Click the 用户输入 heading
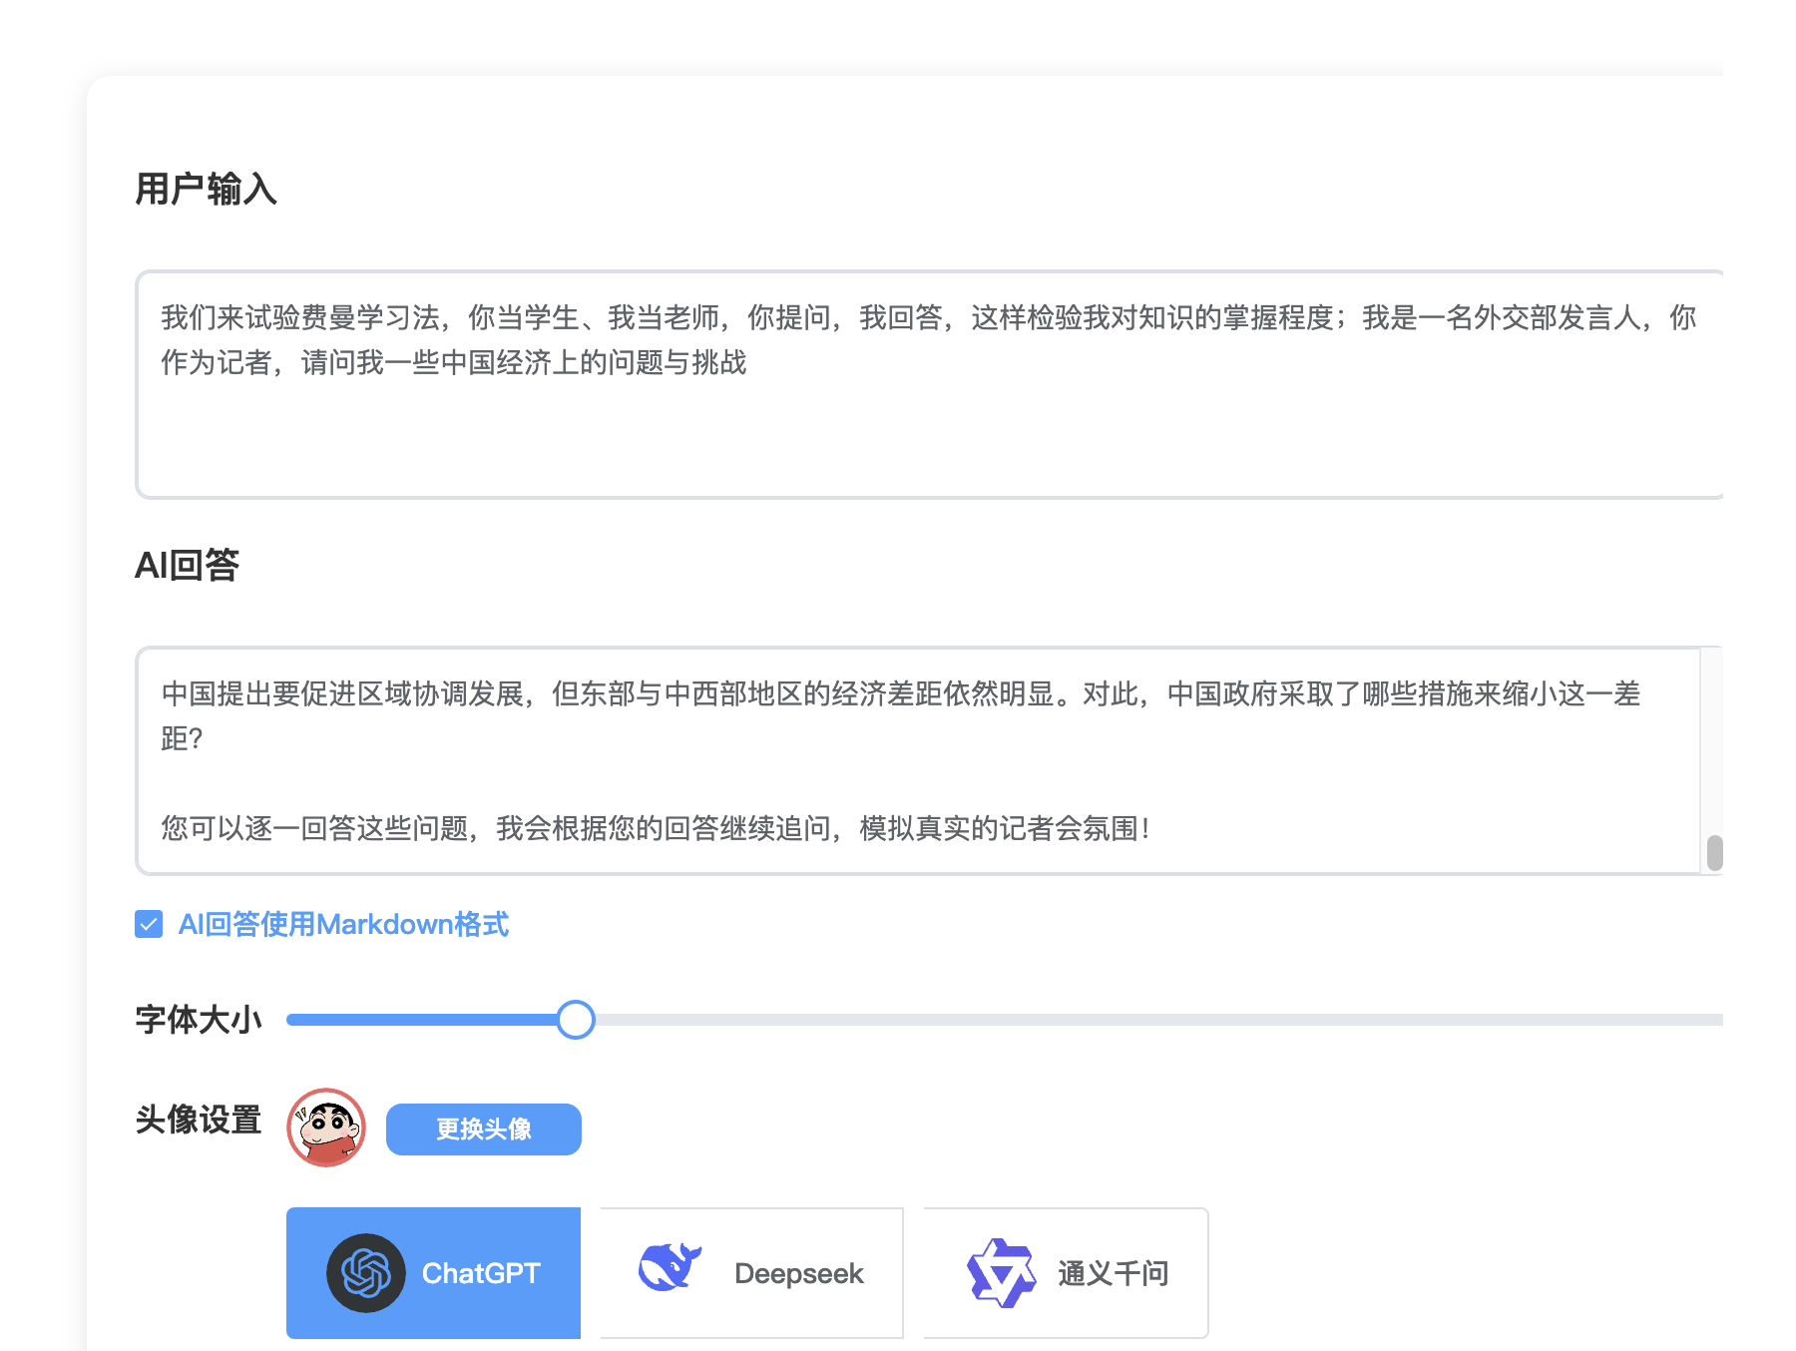 206,189
